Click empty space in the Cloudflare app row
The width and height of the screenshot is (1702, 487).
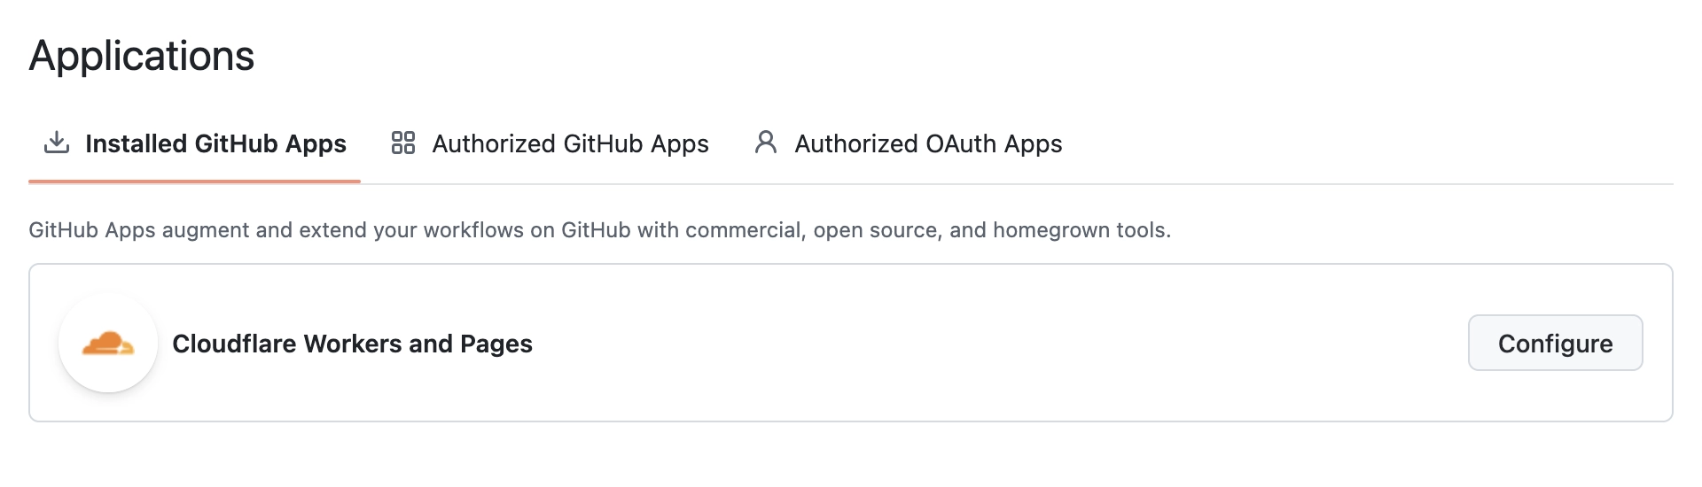pyautogui.click(x=975, y=344)
